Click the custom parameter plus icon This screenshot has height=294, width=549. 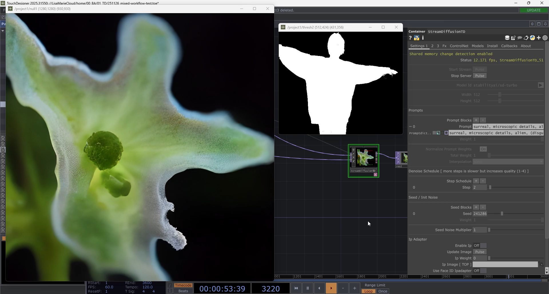[x=539, y=38]
